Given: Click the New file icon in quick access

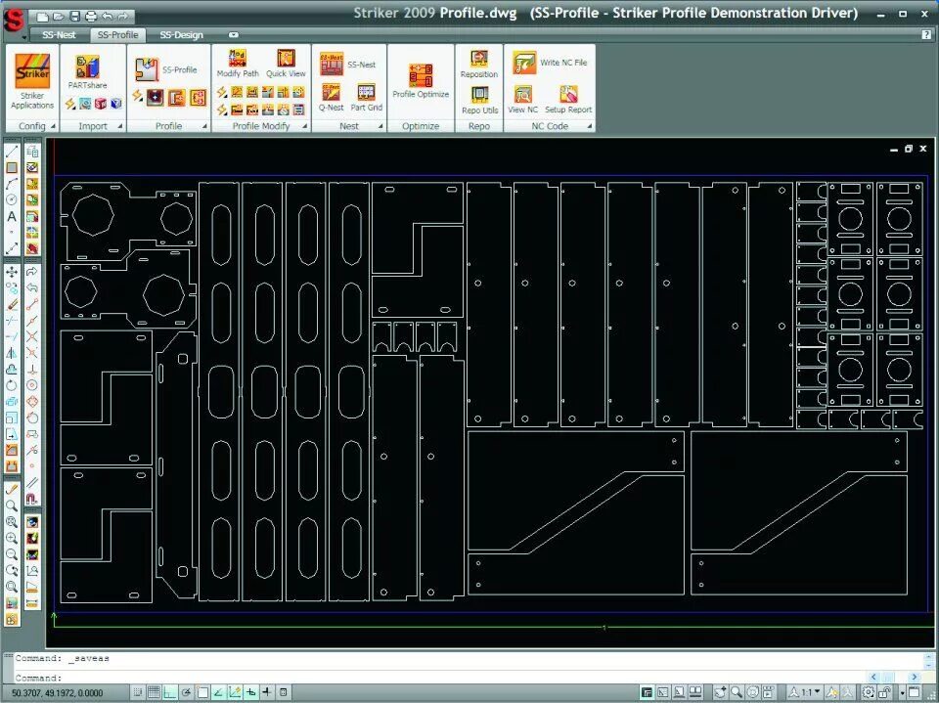Looking at the screenshot, I should pos(42,17).
